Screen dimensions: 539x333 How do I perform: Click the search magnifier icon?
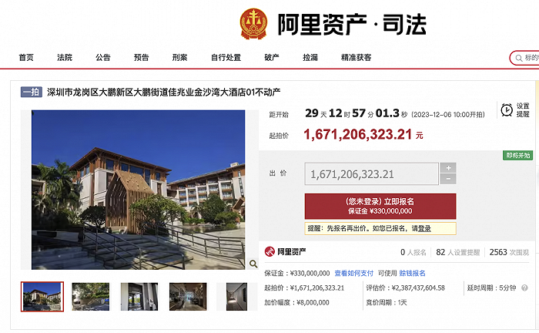519,58
